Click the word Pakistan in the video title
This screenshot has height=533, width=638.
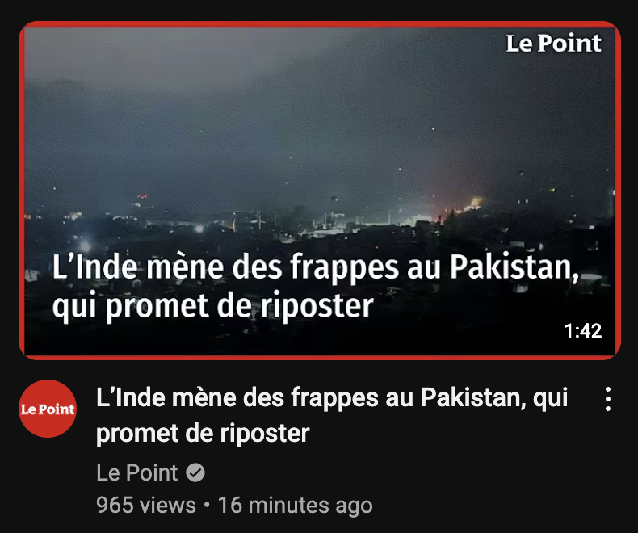click(x=472, y=397)
